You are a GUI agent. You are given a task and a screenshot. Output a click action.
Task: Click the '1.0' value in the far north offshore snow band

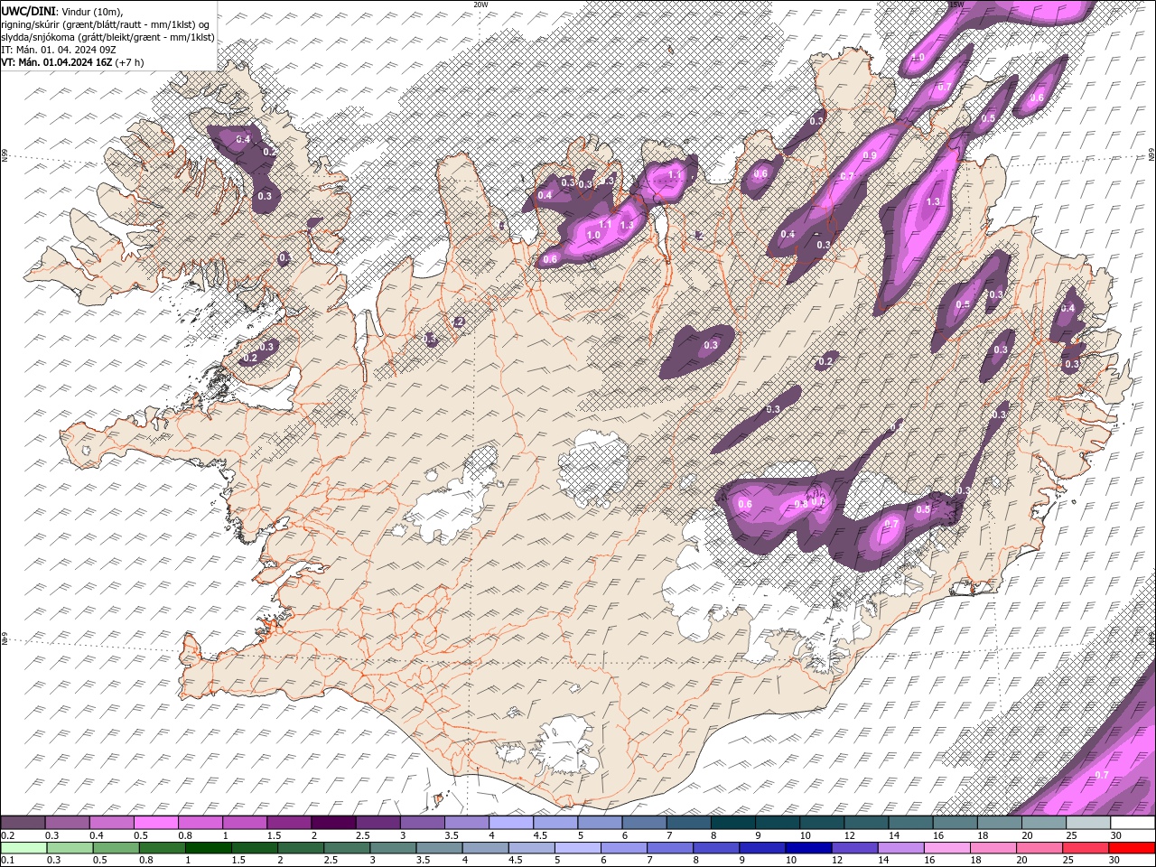[918, 58]
